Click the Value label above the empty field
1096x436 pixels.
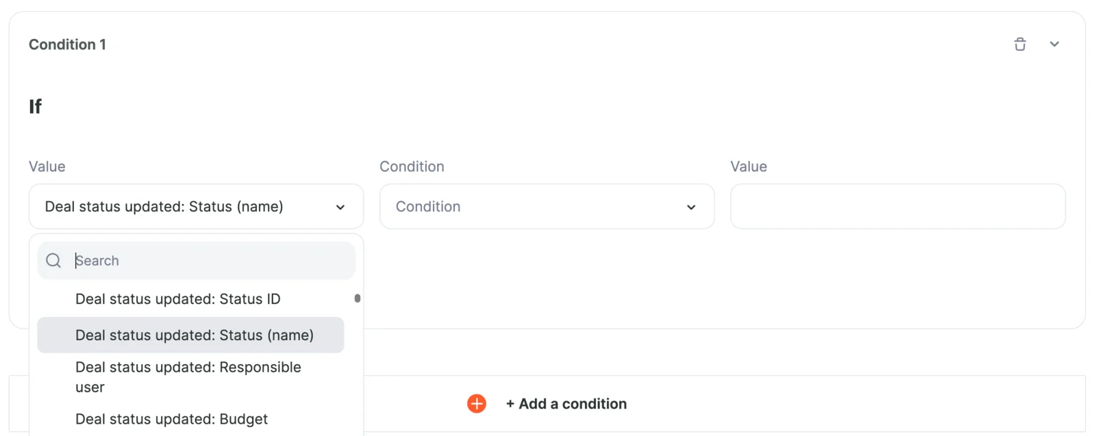(x=747, y=166)
